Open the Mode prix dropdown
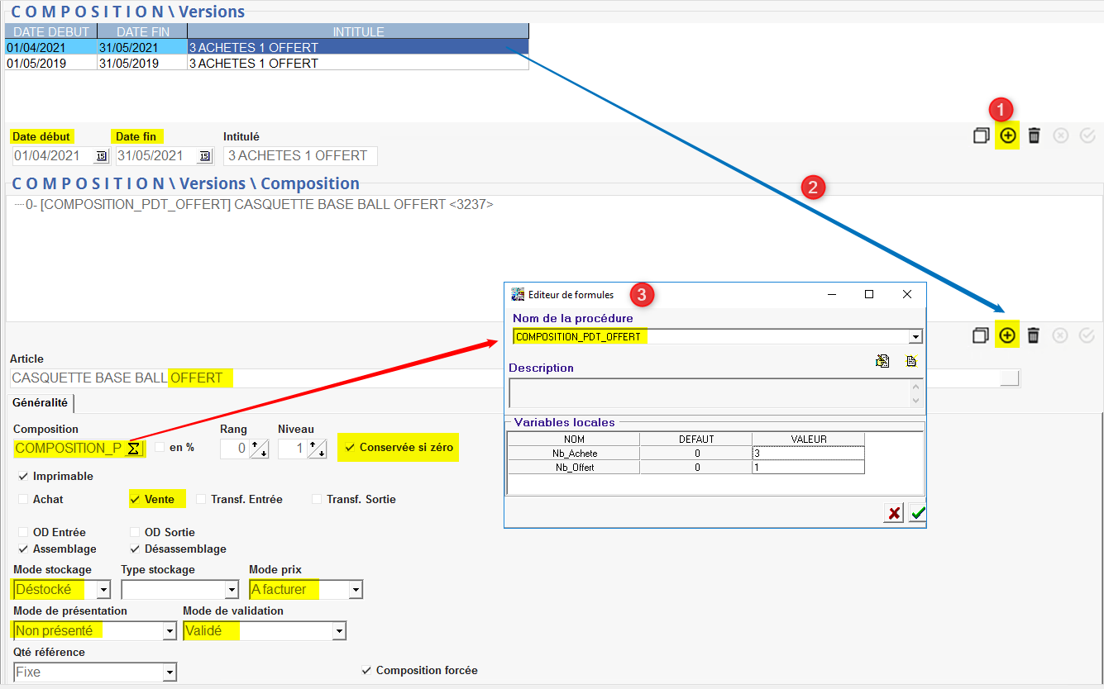1104x689 pixels. [x=355, y=590]
